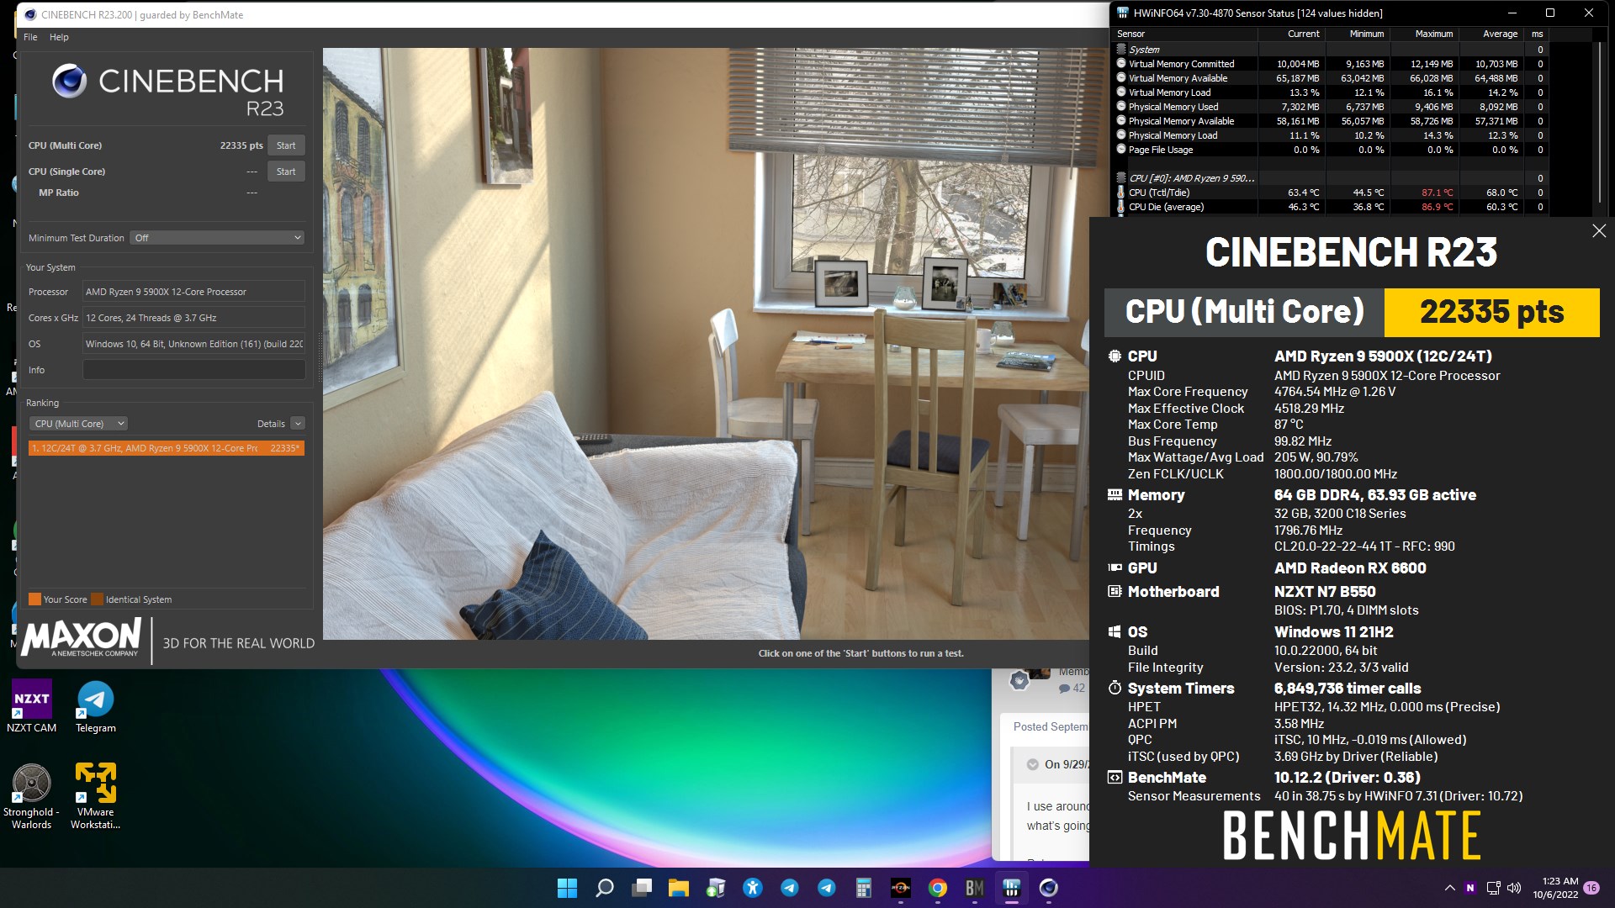Click the Identical System legend swatch

(x=97, y=599)
